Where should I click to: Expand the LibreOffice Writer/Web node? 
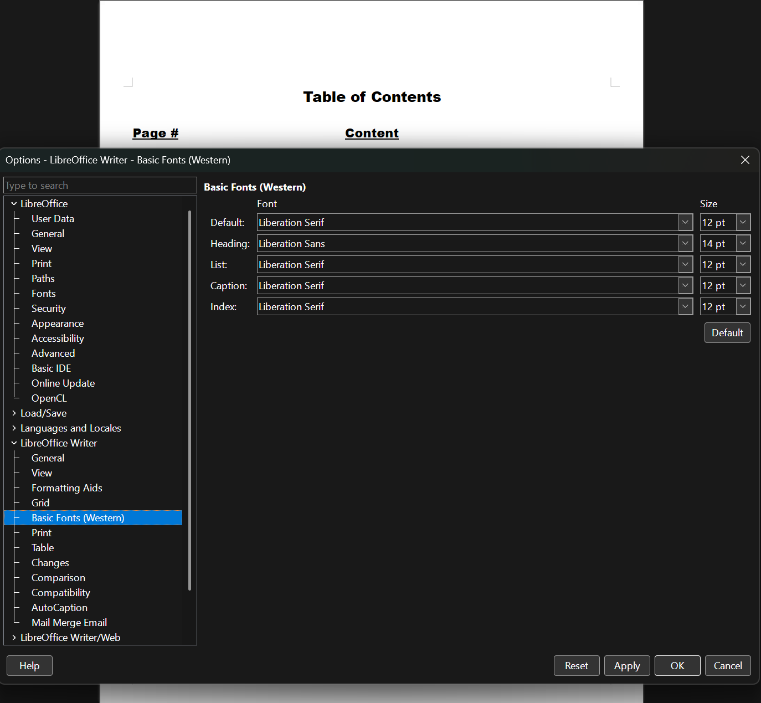[x=14, y=638]
